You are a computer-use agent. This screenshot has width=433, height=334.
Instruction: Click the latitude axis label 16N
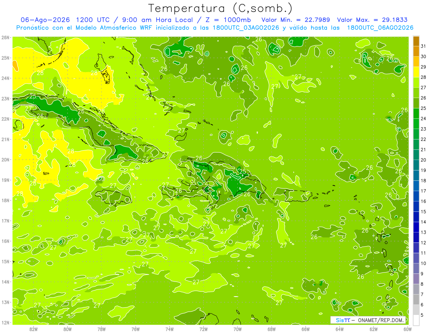click(5, 241)
